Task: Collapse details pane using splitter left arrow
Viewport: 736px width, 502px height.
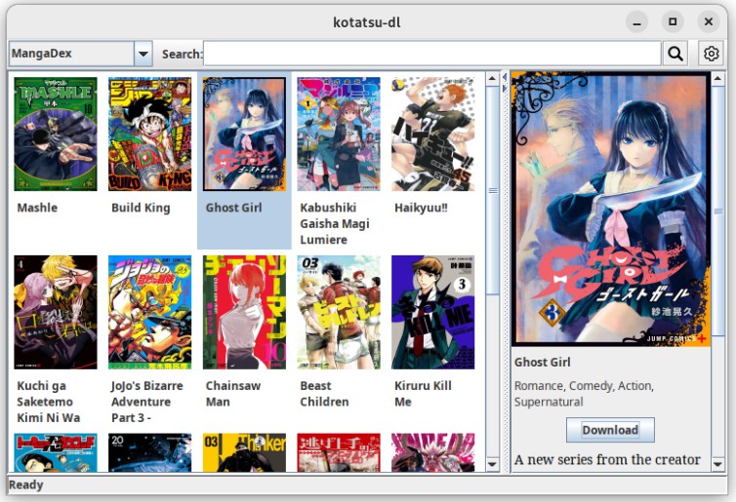Action: pyautogui.click(x=505, y=77)
